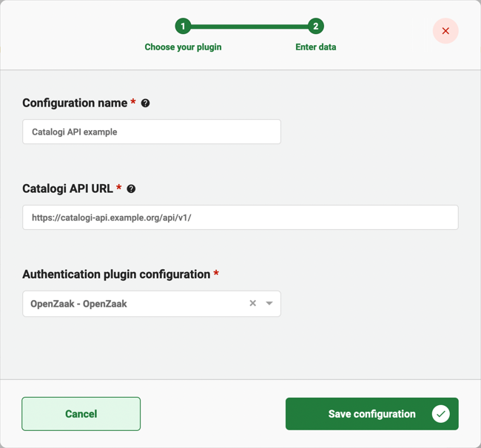Screen dimensions: 481x448
Task: Focus the Configuration name input field
Action: [x=152, y=132]
